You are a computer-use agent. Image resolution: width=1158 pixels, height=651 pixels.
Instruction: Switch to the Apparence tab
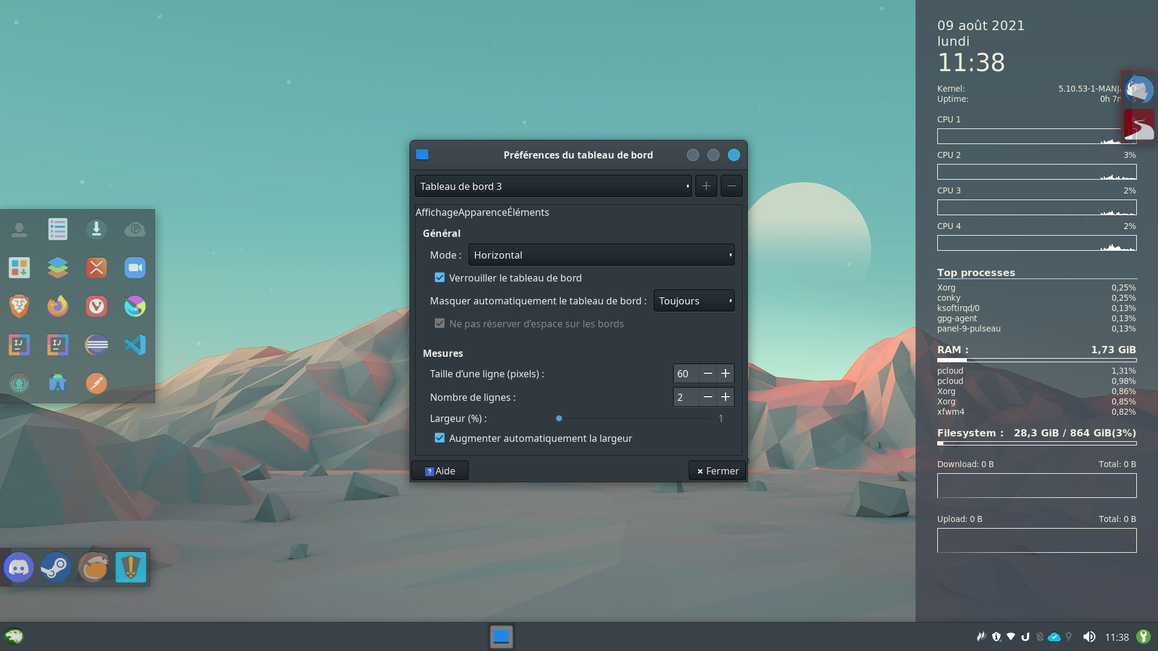pos(482,212)
